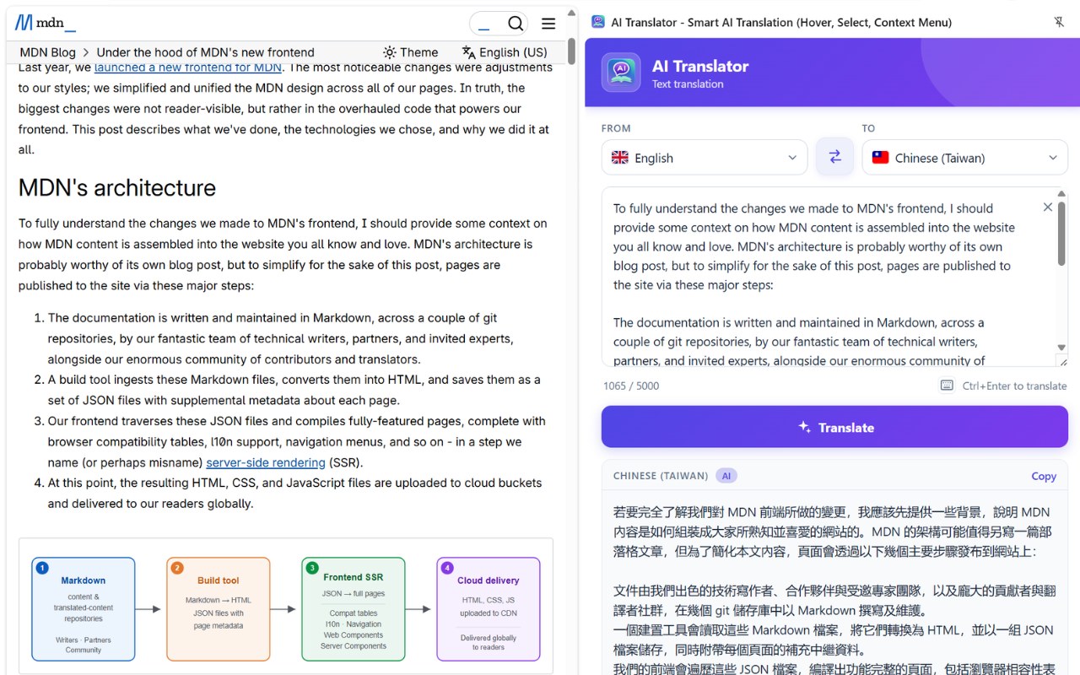Click the breadcrumb chevron separator
The width and height of the screenshot is (1080, 675).
point(86,52)
